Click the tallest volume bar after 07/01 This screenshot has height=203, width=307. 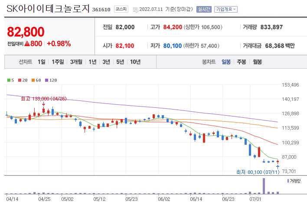tap(264, 186)
